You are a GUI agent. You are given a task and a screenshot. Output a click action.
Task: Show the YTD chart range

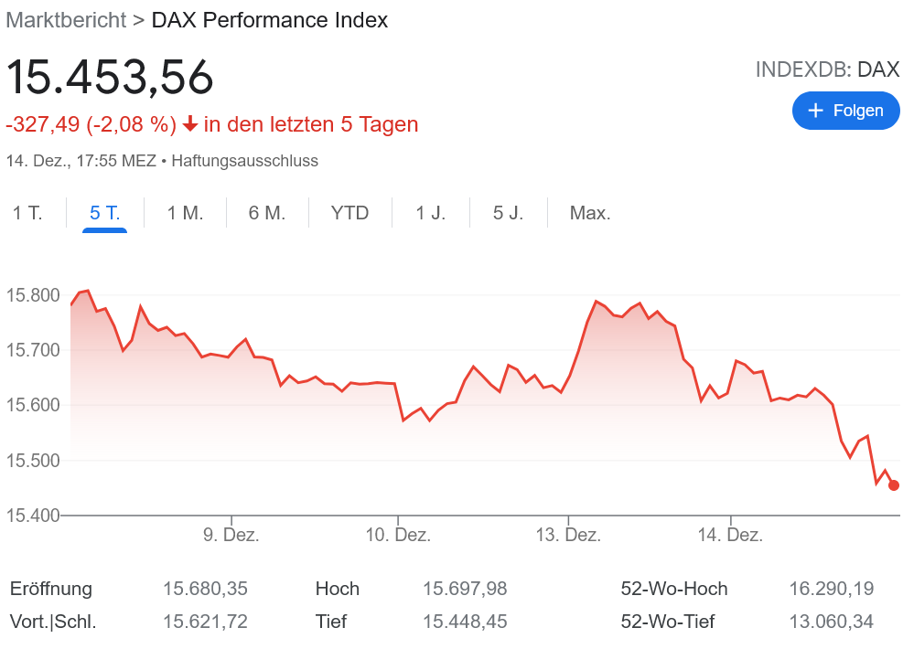pos(349,213)
